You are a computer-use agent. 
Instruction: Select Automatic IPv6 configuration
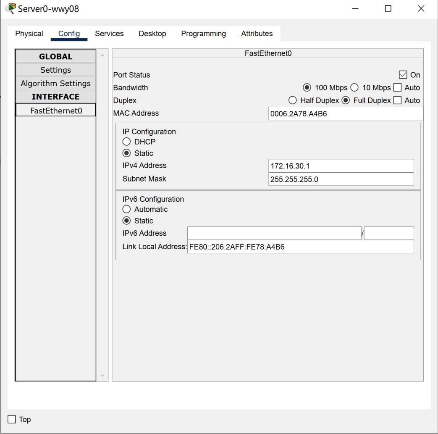pos(126,209)
